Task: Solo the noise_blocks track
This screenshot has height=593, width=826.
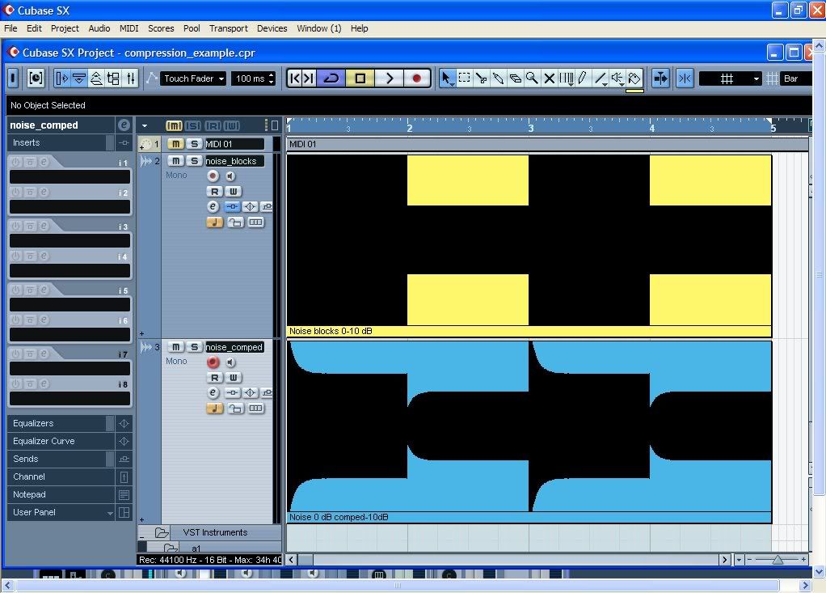Action: [x=195, y=161]
